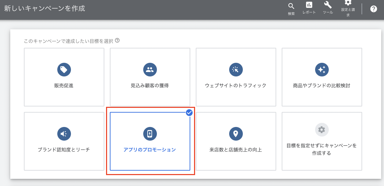Click the 販売促進 tag icon
Viewport: 384px width, 186px height.
[64, 70]
